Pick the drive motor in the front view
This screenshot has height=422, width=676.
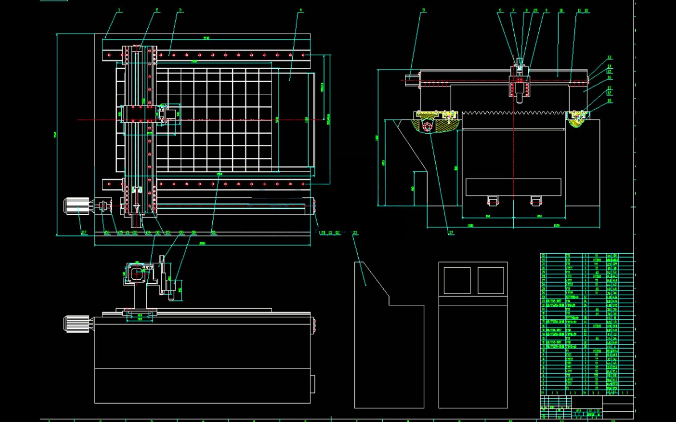[x=78, y=324]
